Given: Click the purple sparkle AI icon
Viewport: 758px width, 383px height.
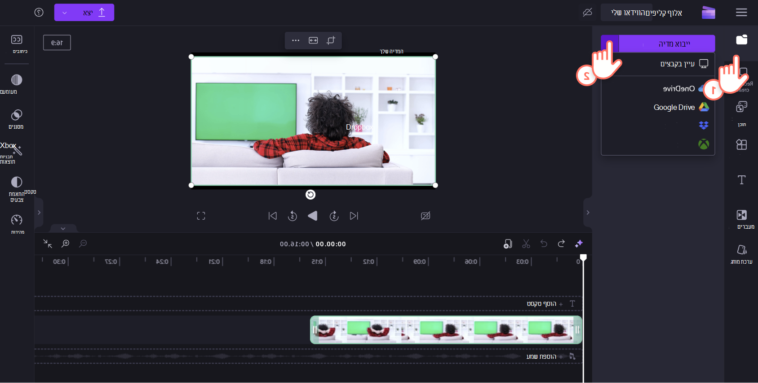Looking at the screenshot, I should point(579,244).
